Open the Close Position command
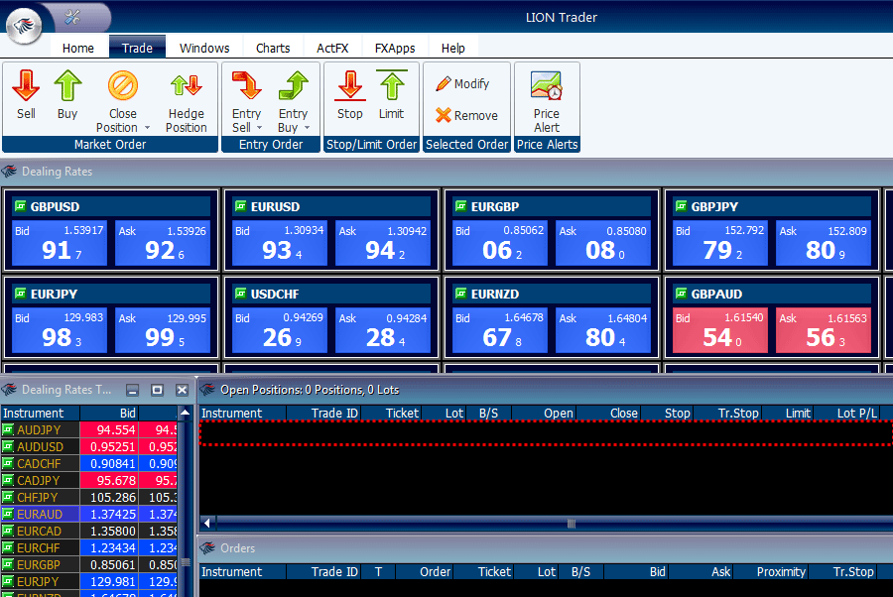The width and height of the screenshot is (893, 597). coord(122,101)
